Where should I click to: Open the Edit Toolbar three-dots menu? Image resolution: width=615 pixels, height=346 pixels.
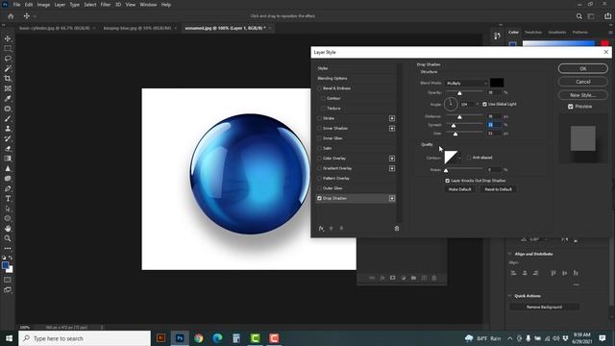8,248
